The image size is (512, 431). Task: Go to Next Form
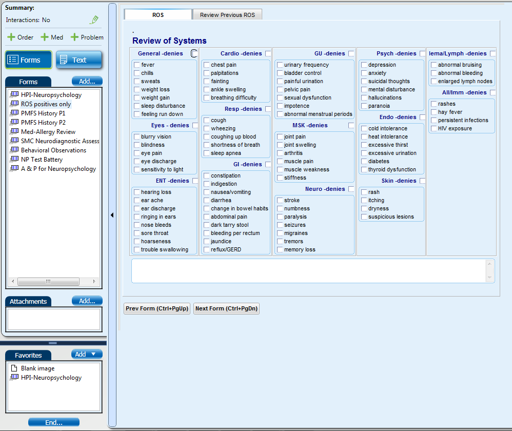[227, 308]
